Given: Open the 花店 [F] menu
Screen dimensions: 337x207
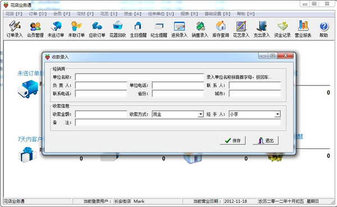Looking at the screenshot, I should [13, 13].
